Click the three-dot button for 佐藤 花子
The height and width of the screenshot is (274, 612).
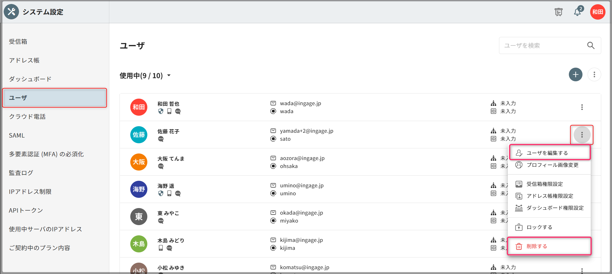coord(582,135)
